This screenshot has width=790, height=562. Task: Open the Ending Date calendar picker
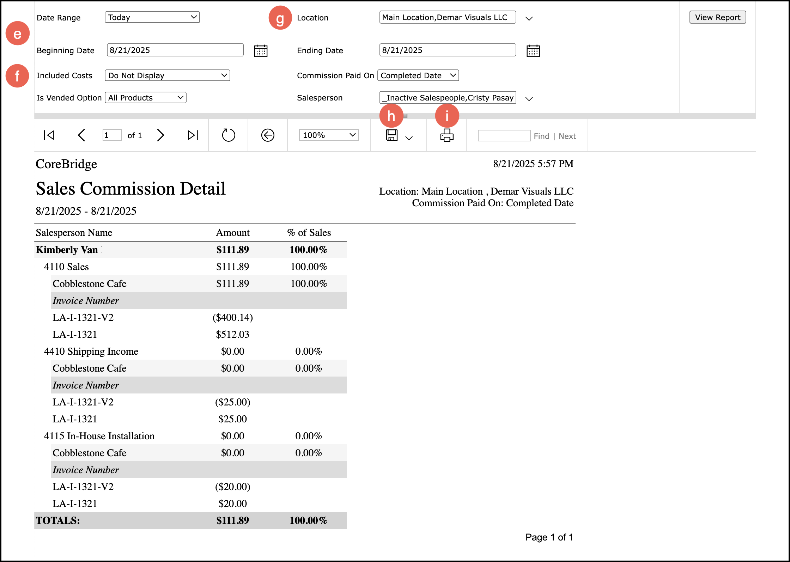coord(533,51)
